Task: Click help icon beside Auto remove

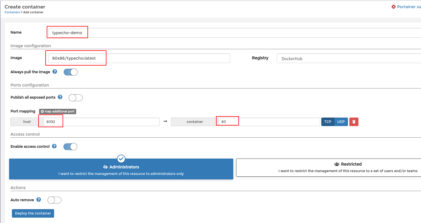Action: pos(39,200)
